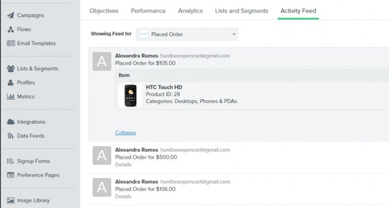
Task: Select the Lists & Segments people icon
Action: click(10, 68)
